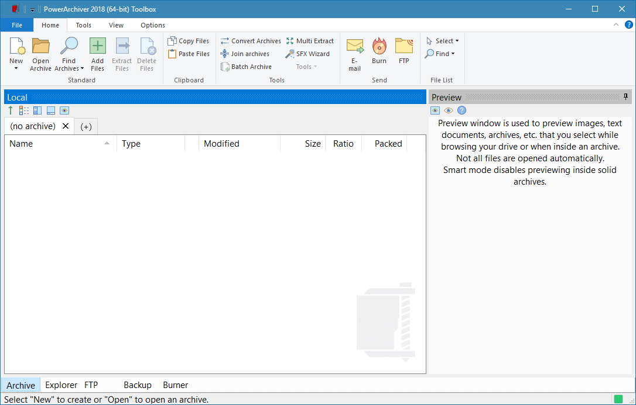Switch to Explorer mode tab
Image resolution: width=636 pixels, height=405 pixels.
(x=61, y=385)
